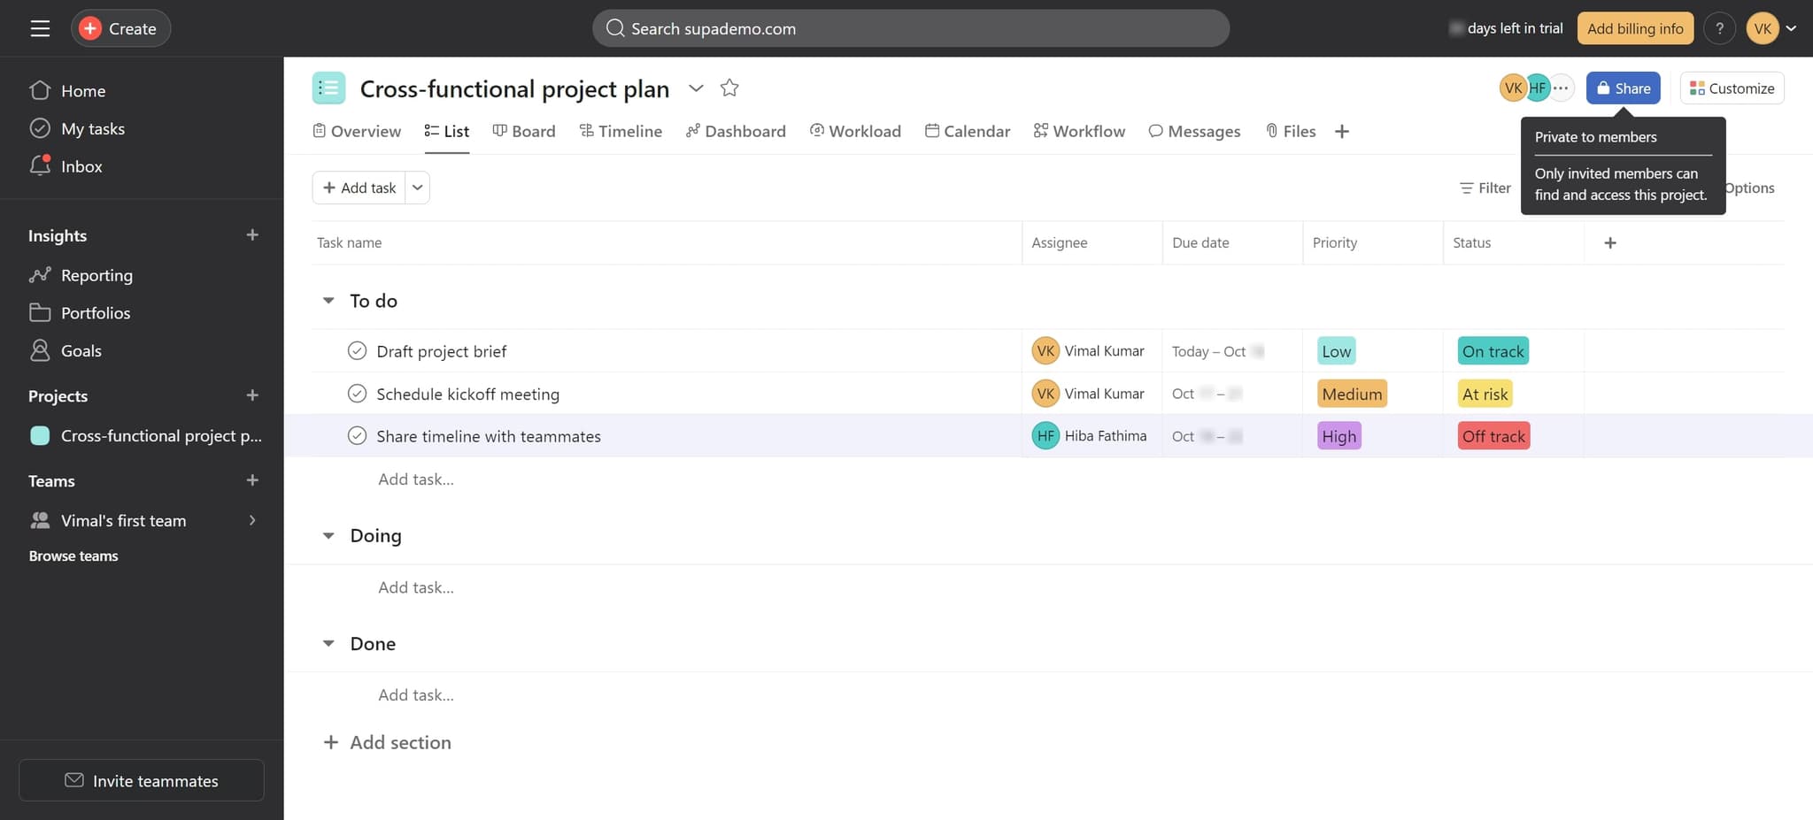Add a new column with the plus icon

pos(1610,242)
